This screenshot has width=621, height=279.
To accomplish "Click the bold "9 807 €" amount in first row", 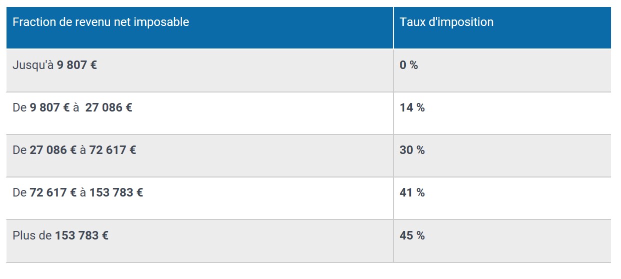I will click(77, 65).
